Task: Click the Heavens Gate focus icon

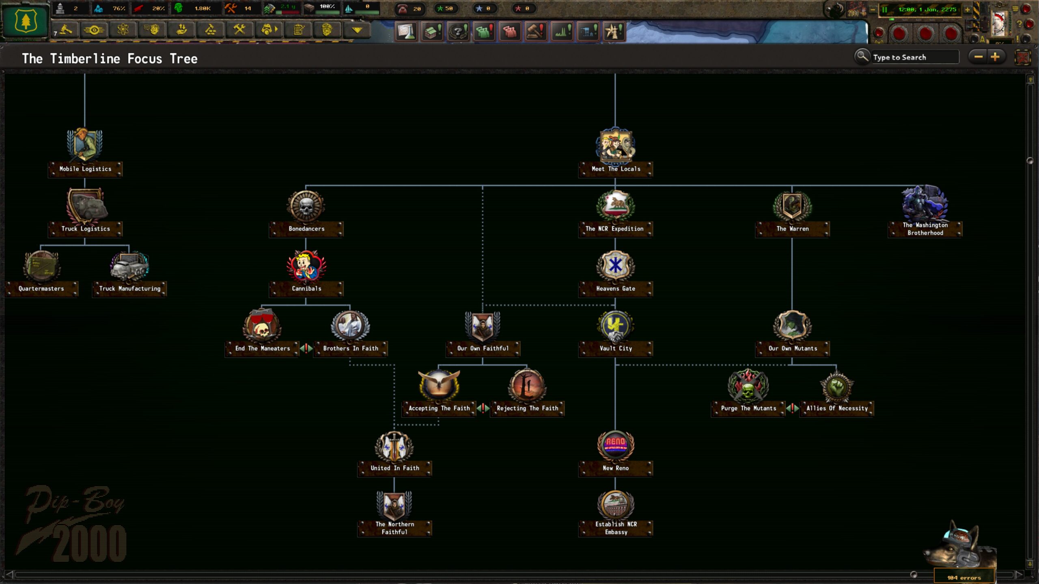Action: click(615, 266)
